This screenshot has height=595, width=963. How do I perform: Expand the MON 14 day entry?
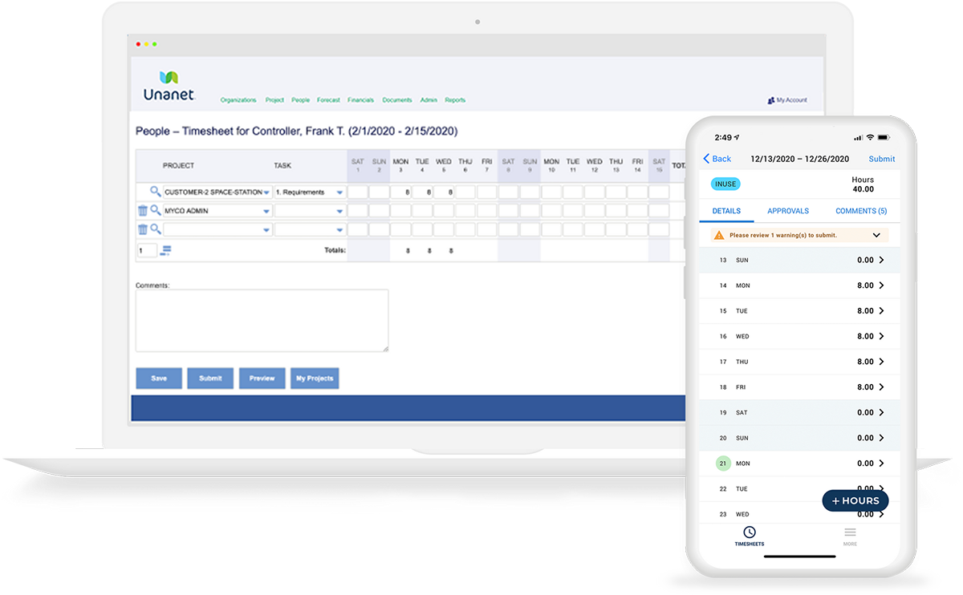click(799, 285)
